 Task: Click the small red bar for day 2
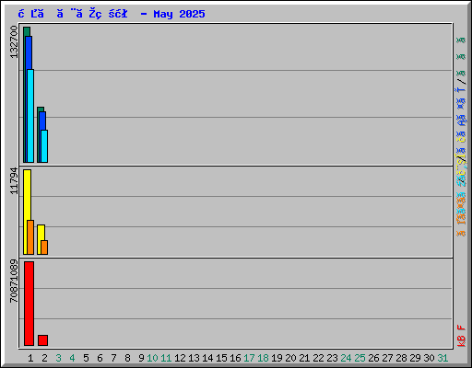(x=42, y=340)
